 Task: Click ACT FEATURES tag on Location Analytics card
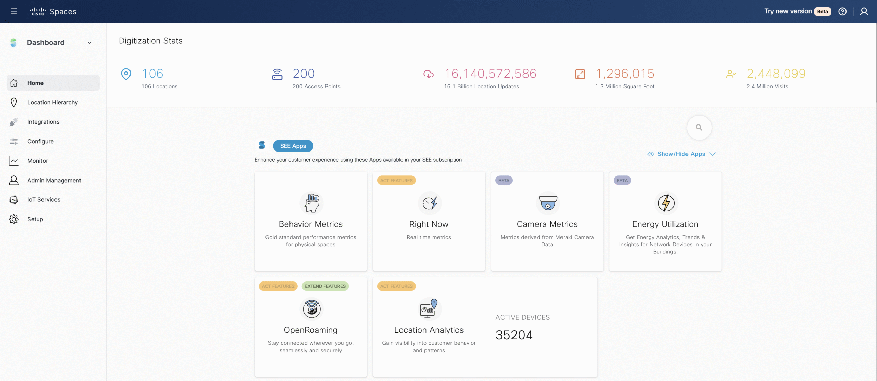pyautogui.click(x=396, y=286)
